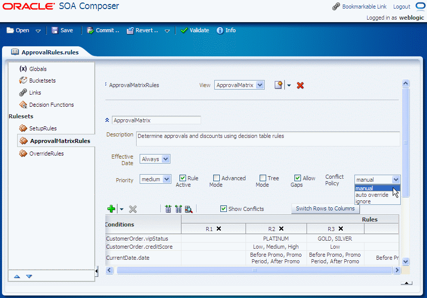Open the Globals section
Screen dimensions: 427x298
pos(33,69)
